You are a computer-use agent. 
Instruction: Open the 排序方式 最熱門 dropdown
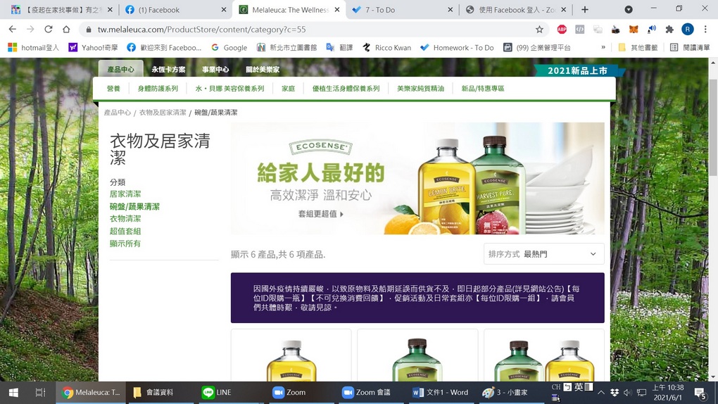pos(543,254)
